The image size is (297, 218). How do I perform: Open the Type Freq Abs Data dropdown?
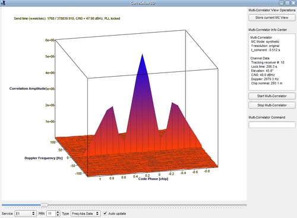click(86, 213)
